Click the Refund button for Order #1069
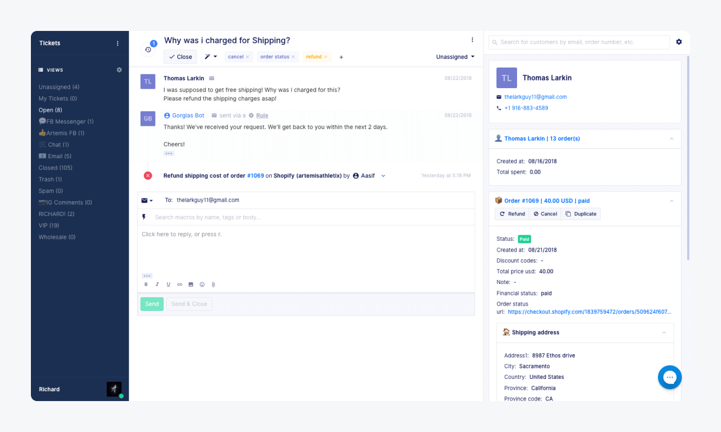721x432 pixels. pyautogui.click(x=512, y=213)
